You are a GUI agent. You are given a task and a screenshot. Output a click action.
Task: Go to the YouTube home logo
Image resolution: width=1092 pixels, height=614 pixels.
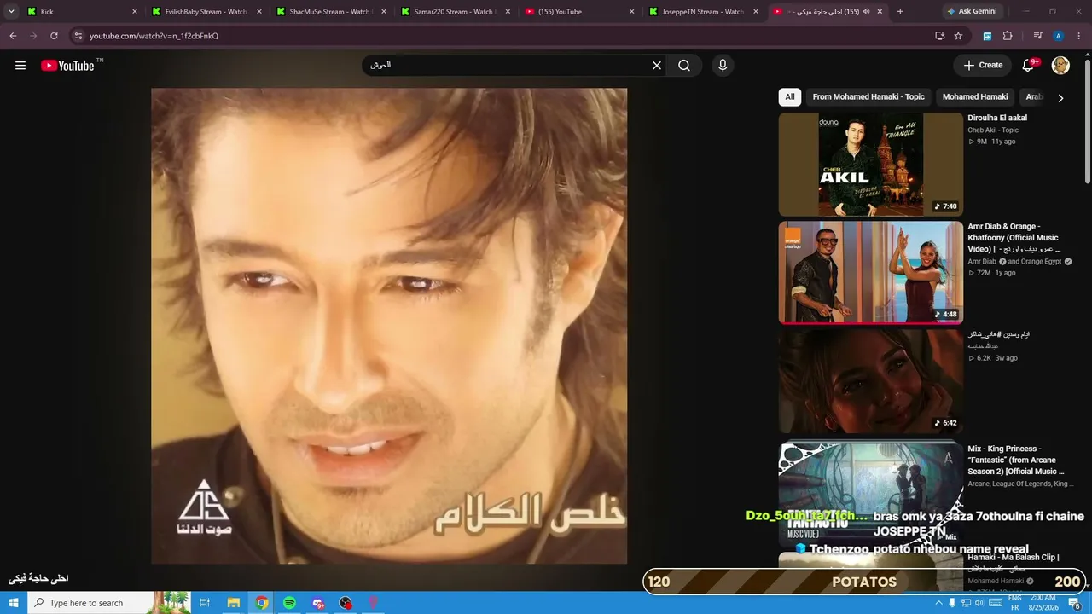pos(67,66)
